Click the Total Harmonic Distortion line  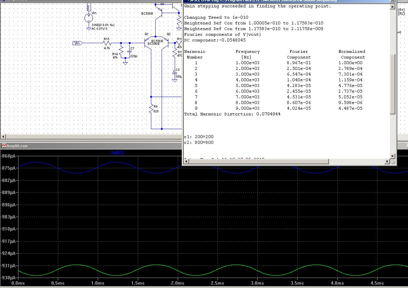(232, 114)
